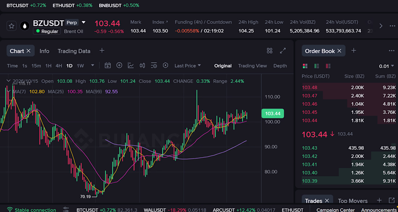Image resolution: width=398 pixels, height=212 pixels.
Task: Pop out the Trades panel
Action: point(391,200)
